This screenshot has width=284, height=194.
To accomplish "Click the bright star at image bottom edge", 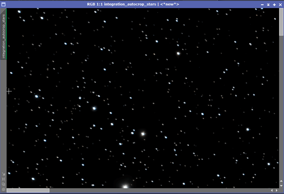I will [125, 186].
